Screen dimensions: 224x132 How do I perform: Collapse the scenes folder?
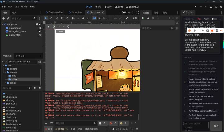click(5, 72)
